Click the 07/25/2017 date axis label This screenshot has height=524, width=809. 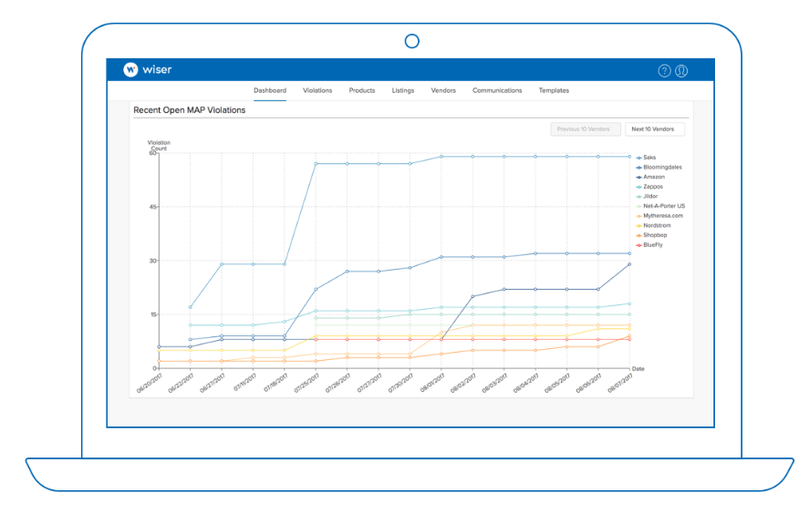click(x=306, y=383)
